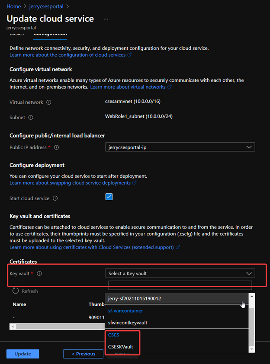
Task: Click the up arrow of dropdown list scrollbar
Action: click(252, 296)
